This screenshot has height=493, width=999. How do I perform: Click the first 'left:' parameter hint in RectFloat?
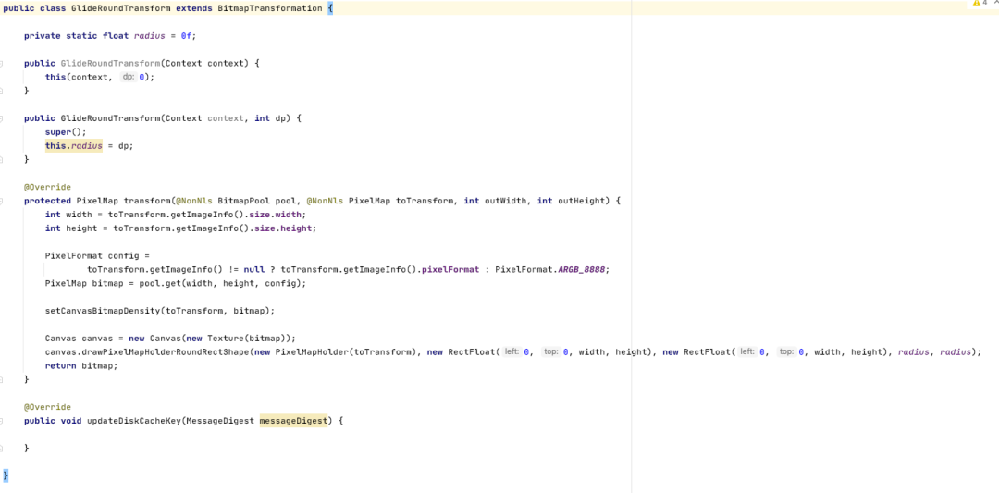511,351
